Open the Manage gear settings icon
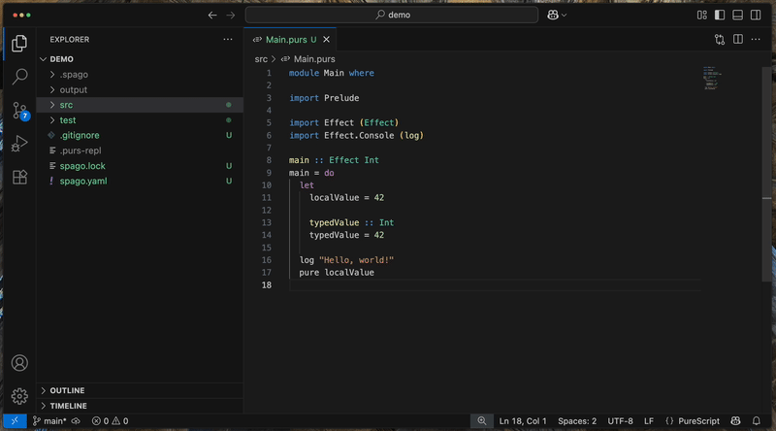The height and width of the screenshot is (431, 776). [19, 396]
